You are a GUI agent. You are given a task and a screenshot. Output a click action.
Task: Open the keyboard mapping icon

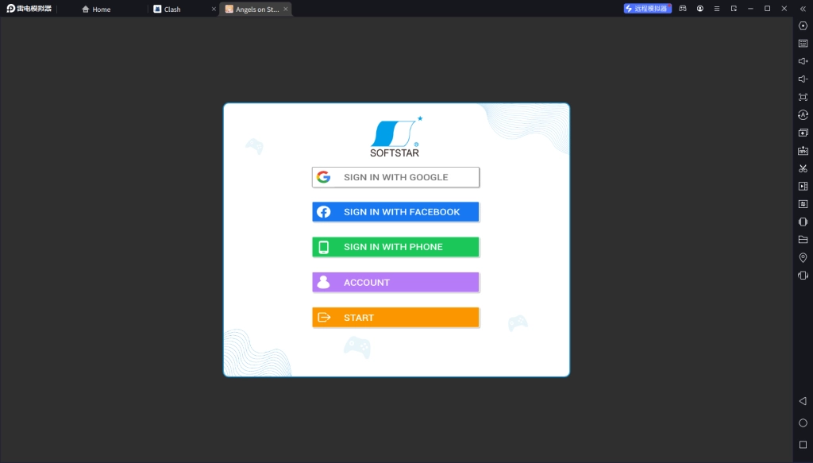coord(803,44)
